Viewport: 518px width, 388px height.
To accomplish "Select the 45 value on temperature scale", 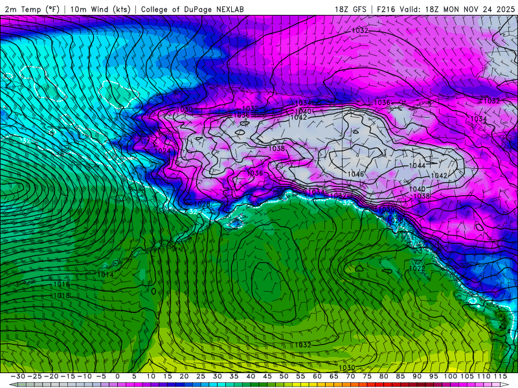I will pyautogui.click(x=267, y=376).
